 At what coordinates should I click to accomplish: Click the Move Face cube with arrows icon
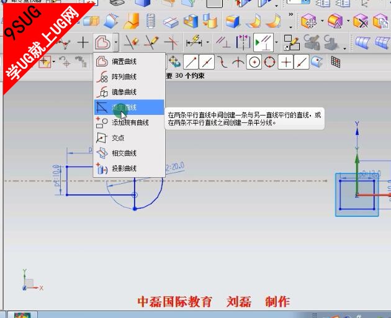[x=309, y=21]
